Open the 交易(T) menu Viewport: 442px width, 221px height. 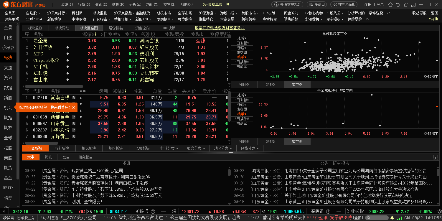169,4
